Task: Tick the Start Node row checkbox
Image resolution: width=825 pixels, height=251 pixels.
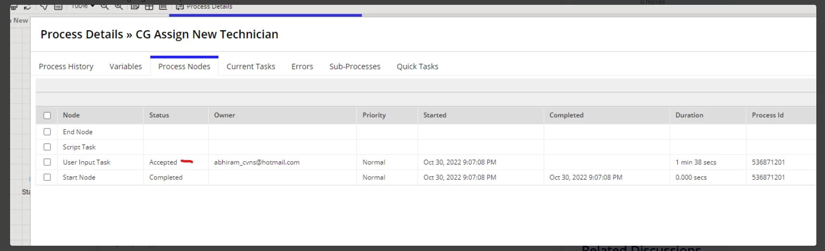Action: [x=47, y=177]
